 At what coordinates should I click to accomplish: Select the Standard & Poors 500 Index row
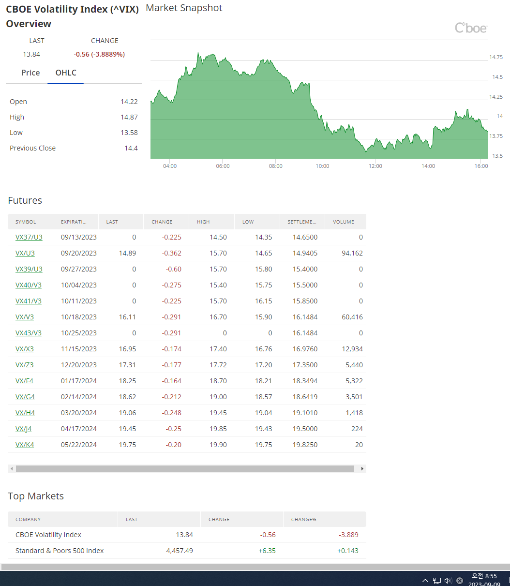click(x=187, y=551)
